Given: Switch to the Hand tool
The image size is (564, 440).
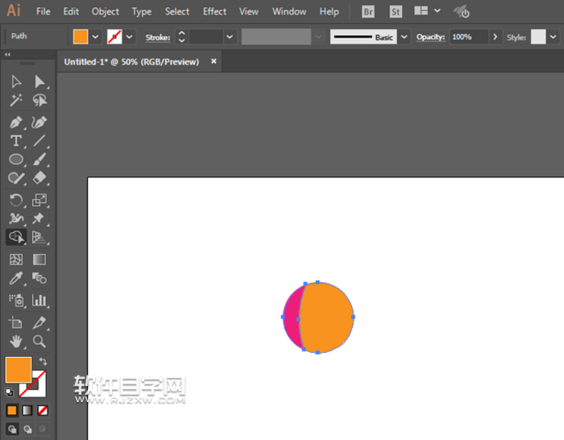Looking at the screenshot, I should [x=15, y=342].
